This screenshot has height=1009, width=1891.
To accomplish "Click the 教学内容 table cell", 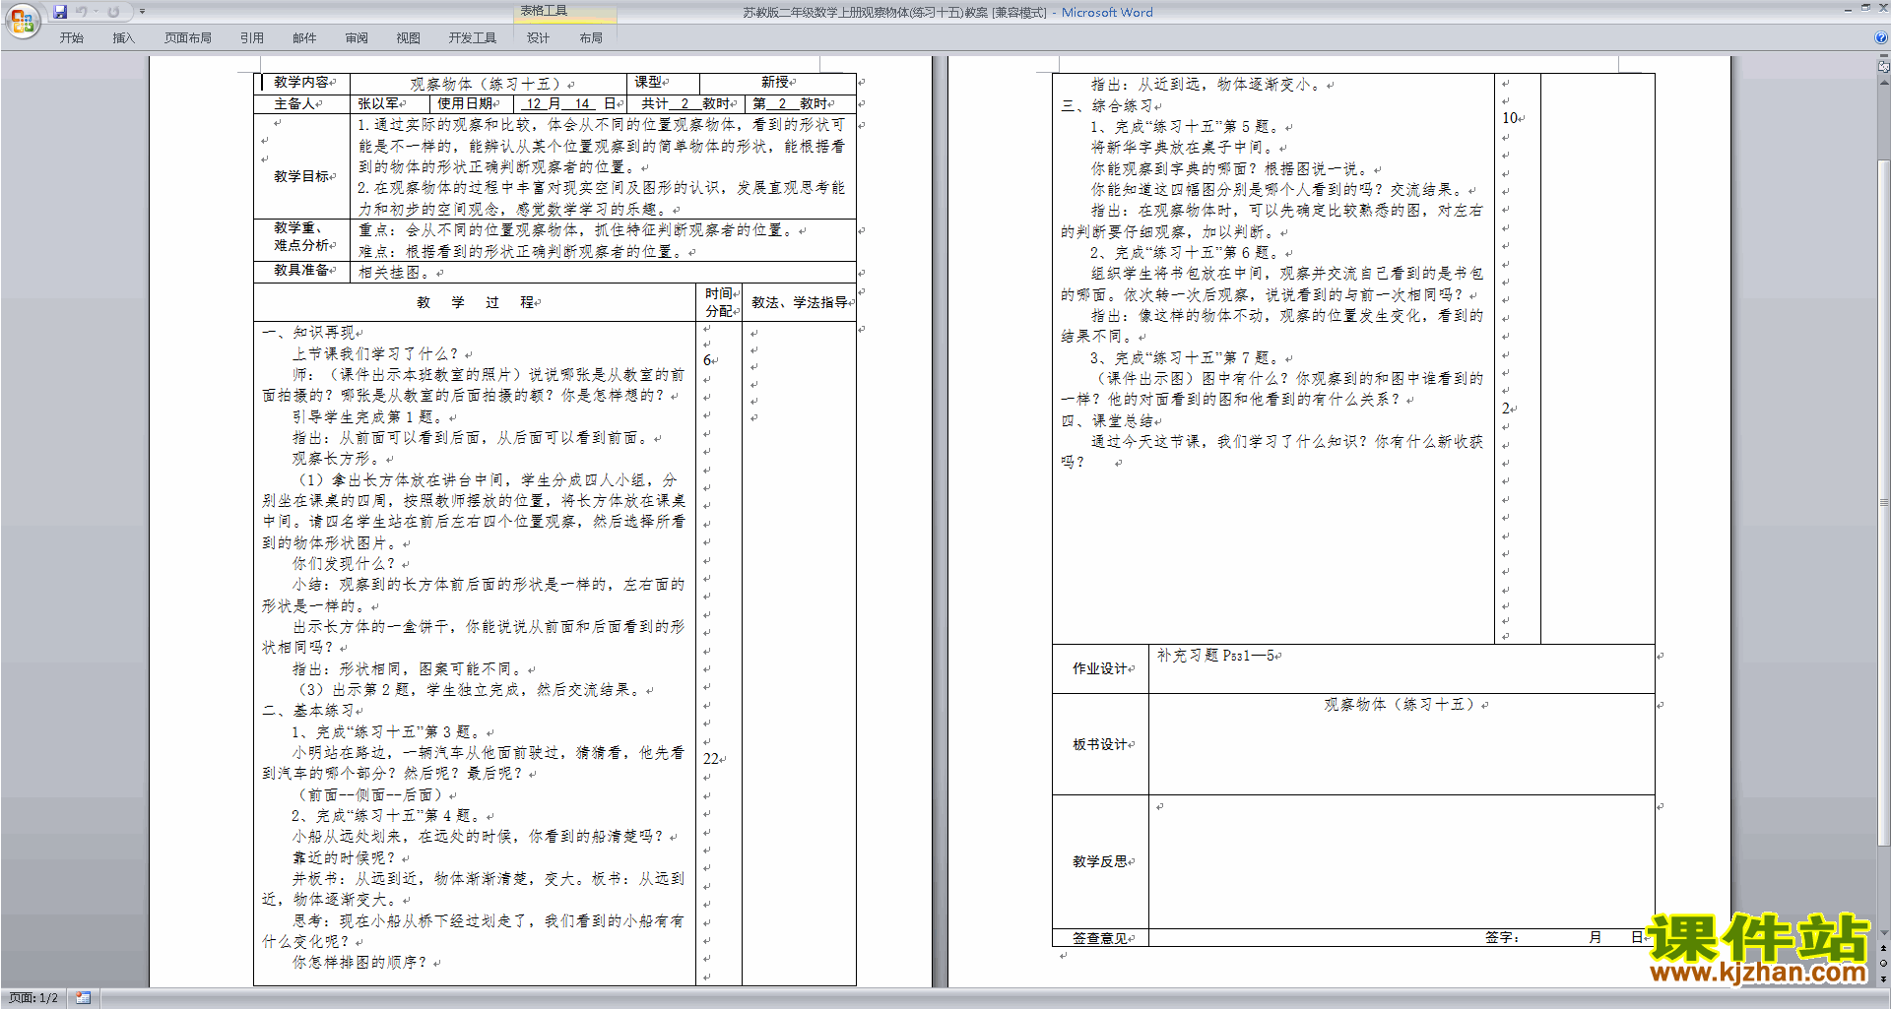I will (x=302, y=83).
